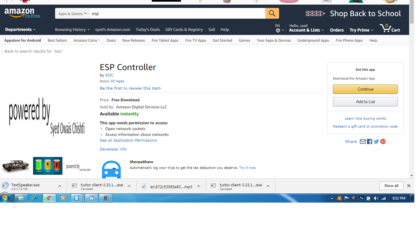Open Underground Apps
Screen dimensions: 418x235
(x=313, y=40)
